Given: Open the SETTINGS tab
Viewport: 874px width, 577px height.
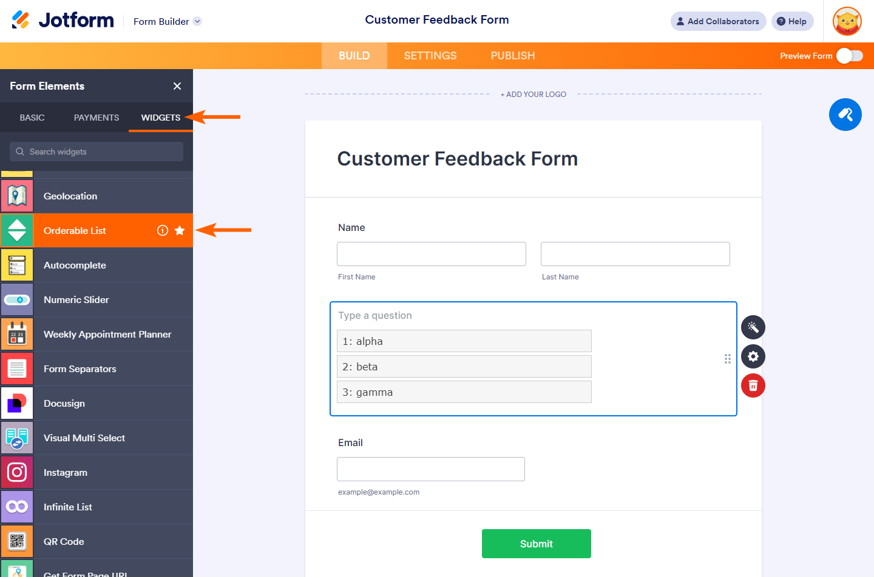Looking at the screenshot, I should tap(430, 56).
